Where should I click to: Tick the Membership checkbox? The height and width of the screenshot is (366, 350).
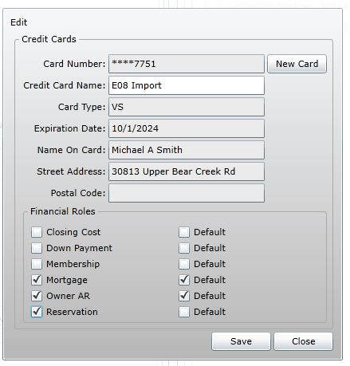[x=37, y=264]
